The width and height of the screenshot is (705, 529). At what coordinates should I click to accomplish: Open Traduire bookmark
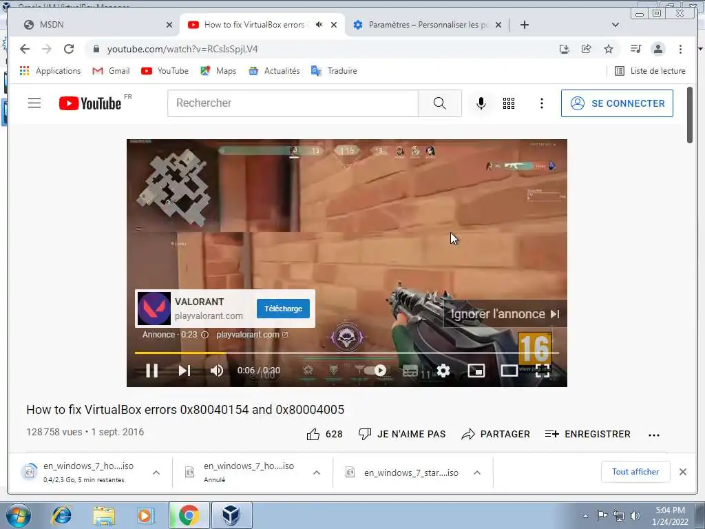334,71
